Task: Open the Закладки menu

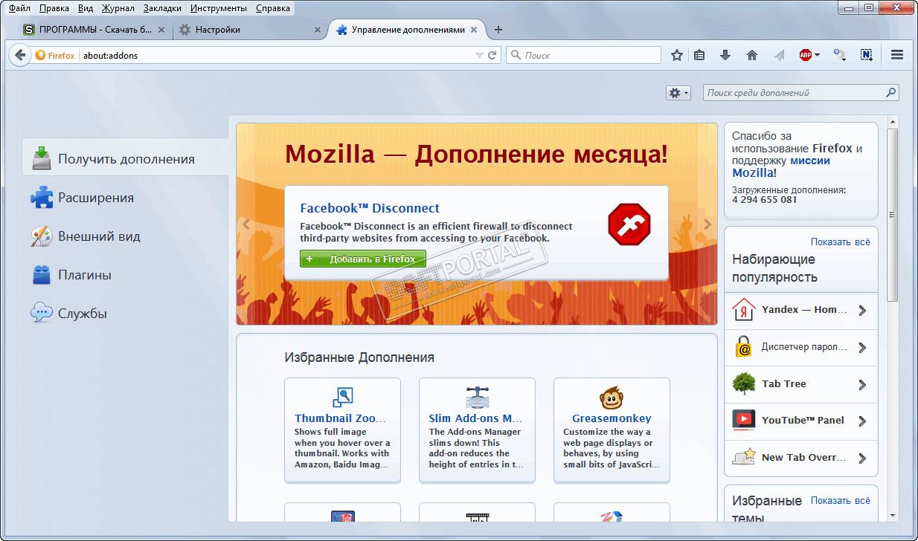Action: pyautogui.click(x=162, y=8)
